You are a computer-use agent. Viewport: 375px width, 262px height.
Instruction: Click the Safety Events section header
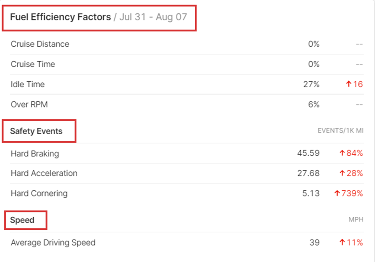coord(36,131)
